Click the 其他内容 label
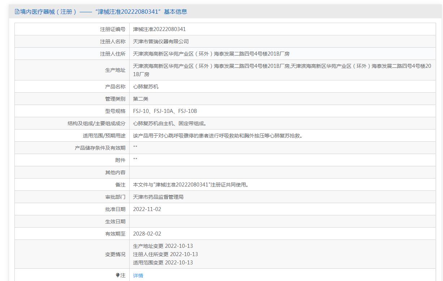 pyautogui.click(x=115, y=172)
